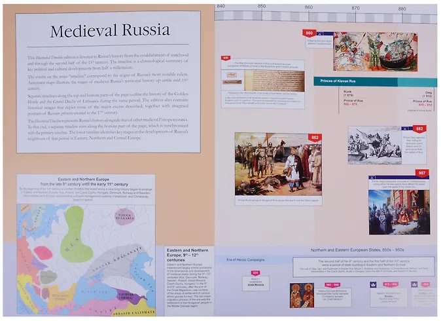Click the crossed-swords icon above the 907 painting

click(373, 178)
